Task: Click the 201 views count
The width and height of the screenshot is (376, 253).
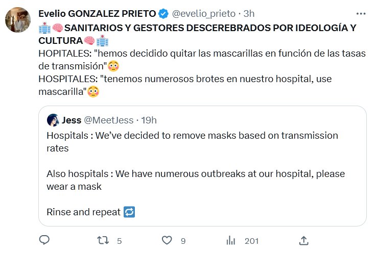Action: 251,240
